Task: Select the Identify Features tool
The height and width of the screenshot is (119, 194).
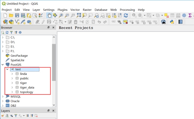Action: pos(134,15)
